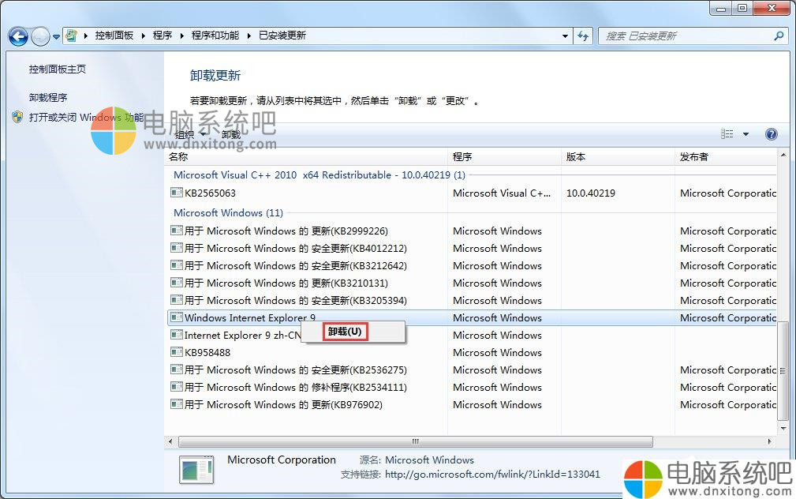Select 程序和功能 in the address breadcrumb
The height and width of the screenshot is (499, 796).
[x=215, y=36]
